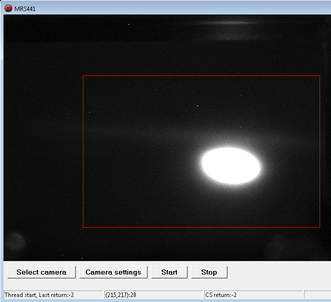Click the MRS441 window title text
The image size is (331, 302).
(x=25, y=8)
